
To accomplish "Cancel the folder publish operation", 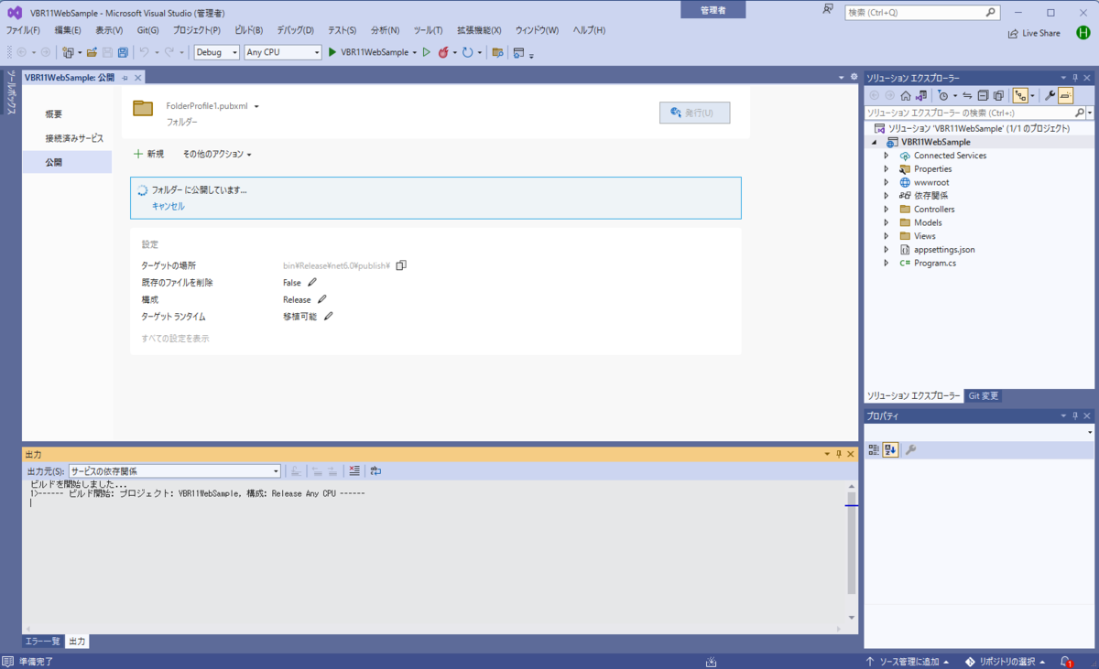I will [167, 207].
